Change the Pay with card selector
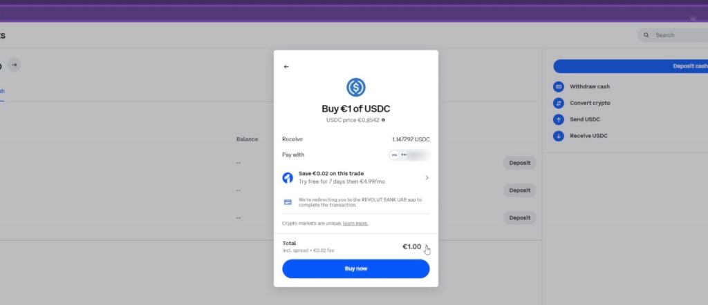This screenshot has height=305, width=708. [409, 155]
